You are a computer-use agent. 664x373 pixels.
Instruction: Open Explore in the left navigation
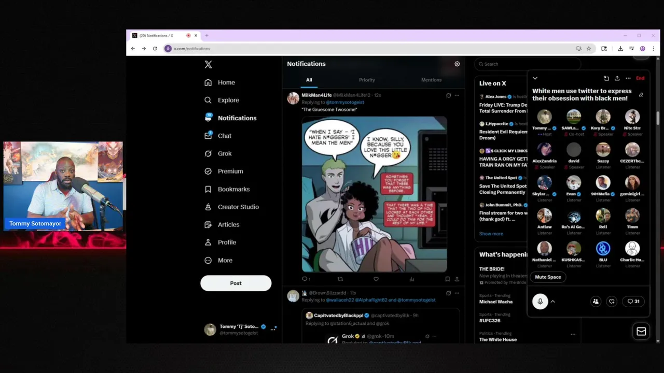coord(222,100)
